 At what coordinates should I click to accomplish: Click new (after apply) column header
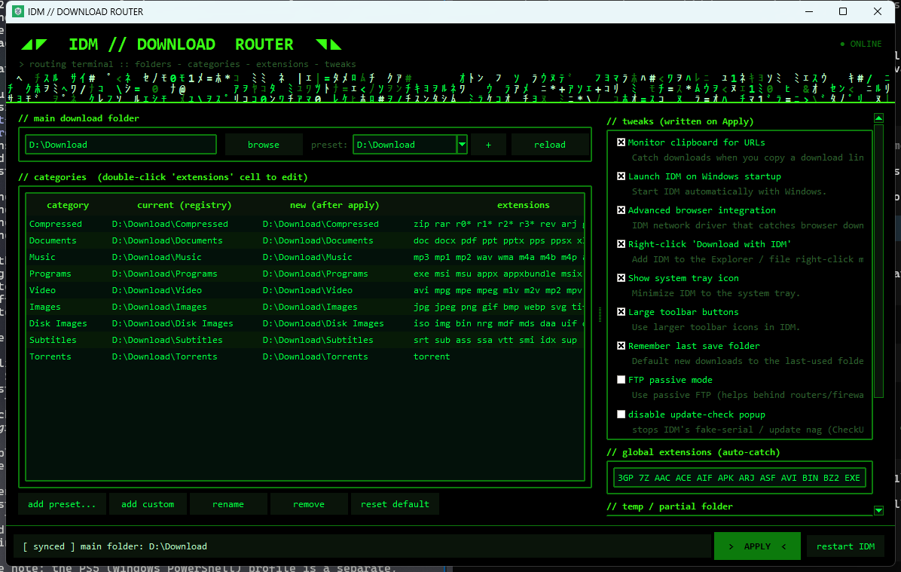334,205
